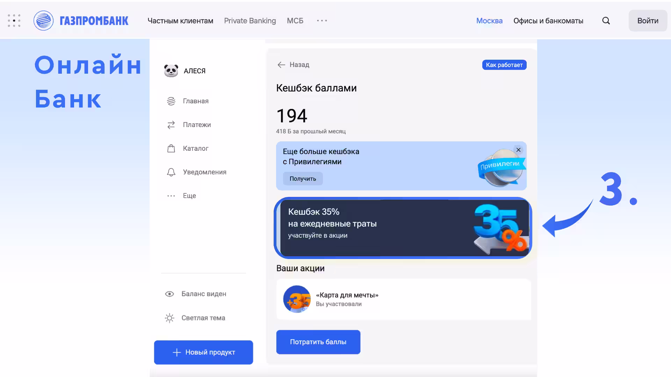Change city via Москва link
The image size is (671, 377).
(x=489, y=21)
